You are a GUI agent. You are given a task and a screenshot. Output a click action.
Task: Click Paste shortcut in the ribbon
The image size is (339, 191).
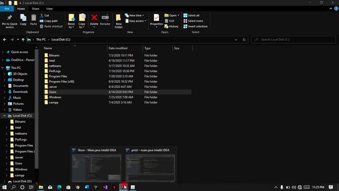[x=51, y=27]
